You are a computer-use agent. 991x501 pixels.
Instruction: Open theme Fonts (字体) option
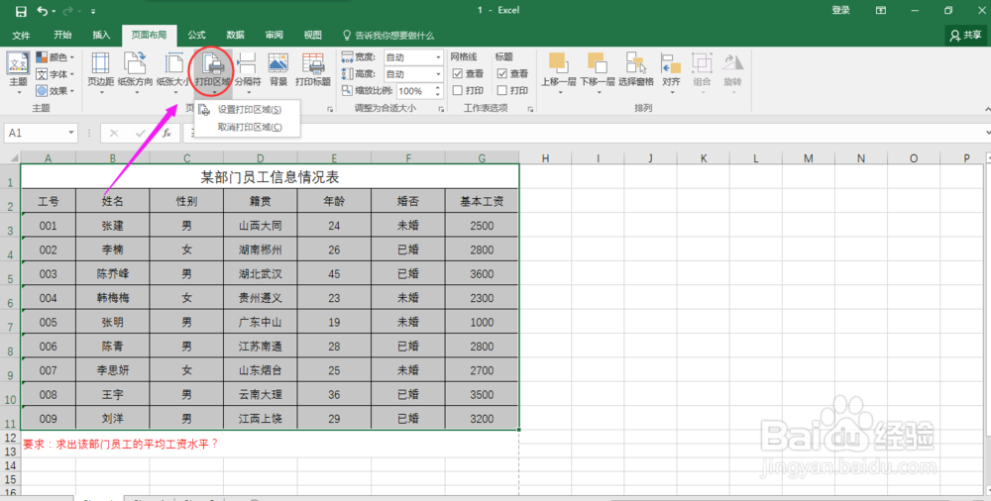click(x=55, y=74)
